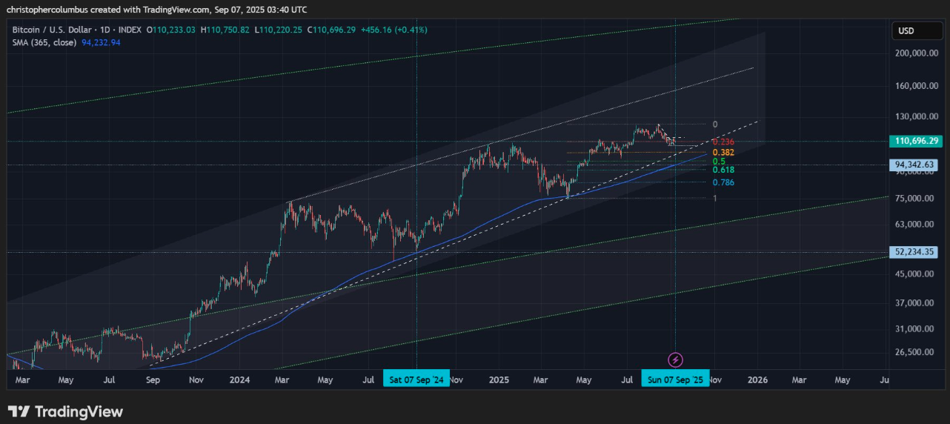Select the Fibonacci 0.5 level label
Viewport: 950px width, 424px height.
[719, 161]
